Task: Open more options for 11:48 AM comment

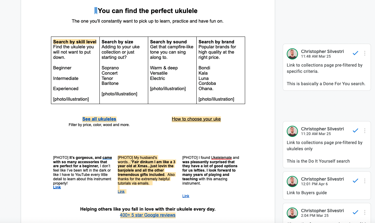Action: click(365, 53)
